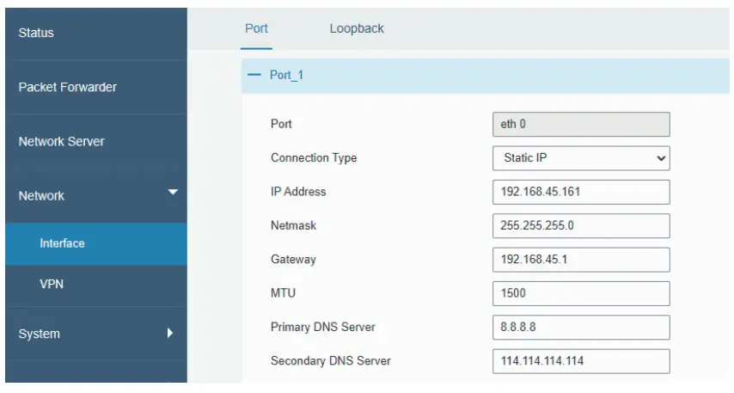Click the disabled eth 0 port field

tap(581, 125)
